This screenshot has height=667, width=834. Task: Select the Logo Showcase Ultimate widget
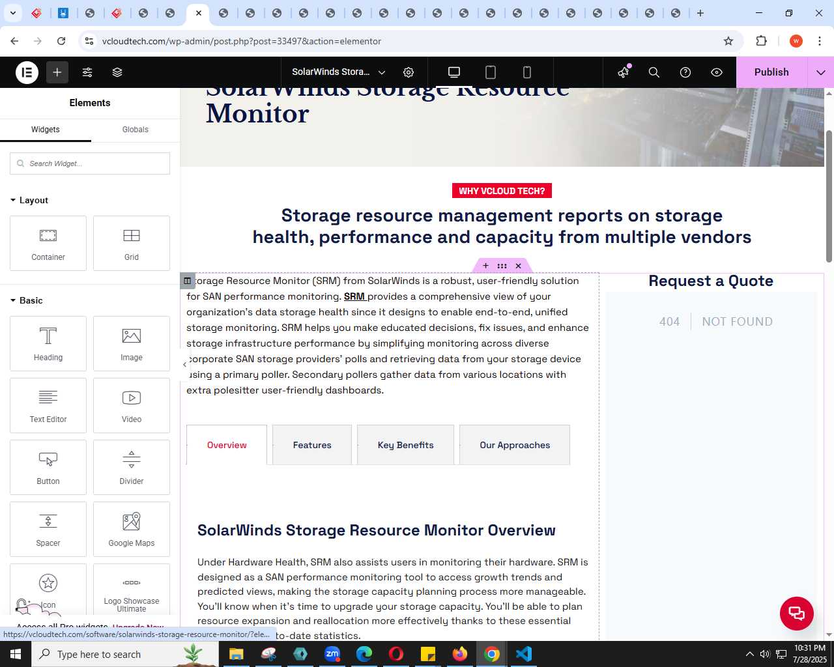point(132,589)
